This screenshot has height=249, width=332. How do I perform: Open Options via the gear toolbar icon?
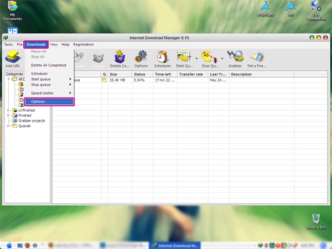tap(141, 56)
